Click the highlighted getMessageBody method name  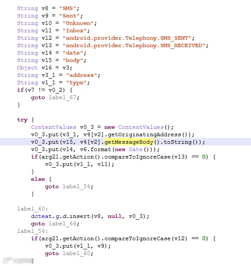click(x=129, y=142)
